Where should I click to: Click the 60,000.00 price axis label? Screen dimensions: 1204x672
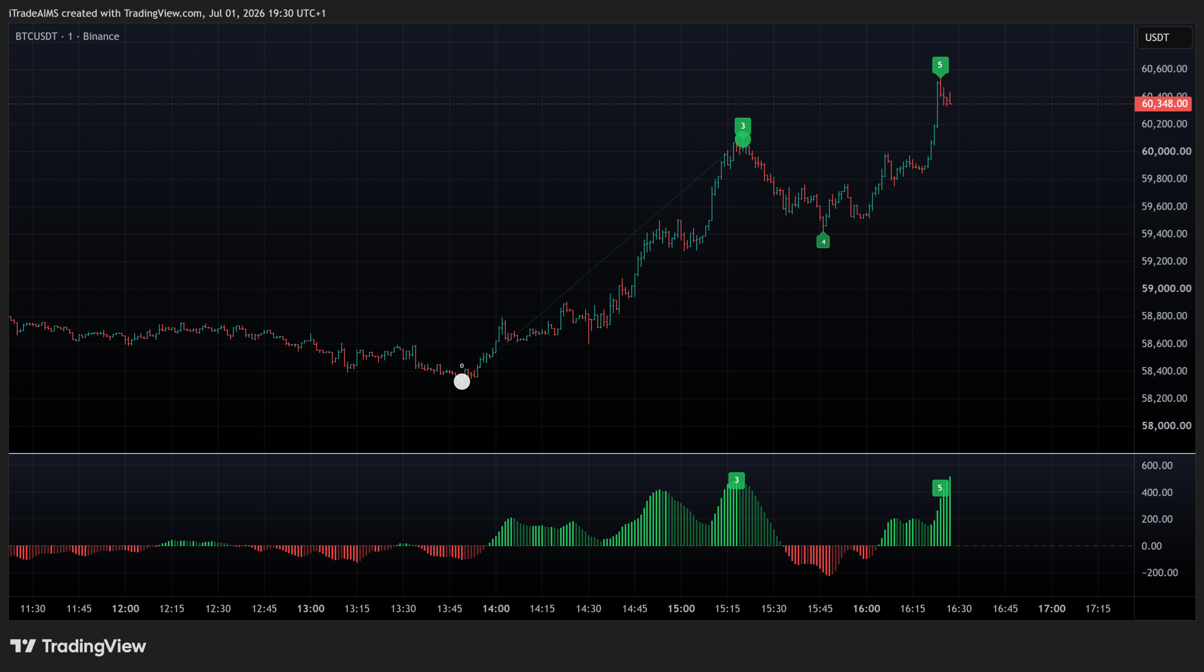[x=1166, y=151]
